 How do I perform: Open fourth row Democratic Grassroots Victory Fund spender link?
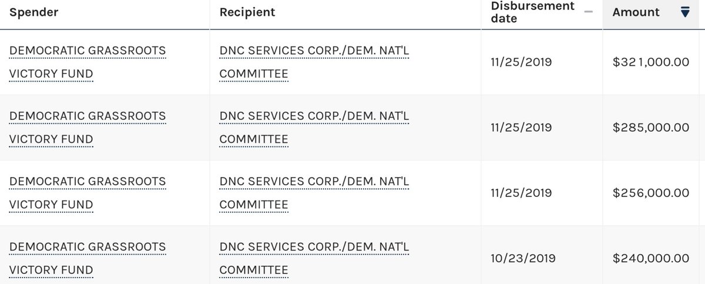point(88,258)
